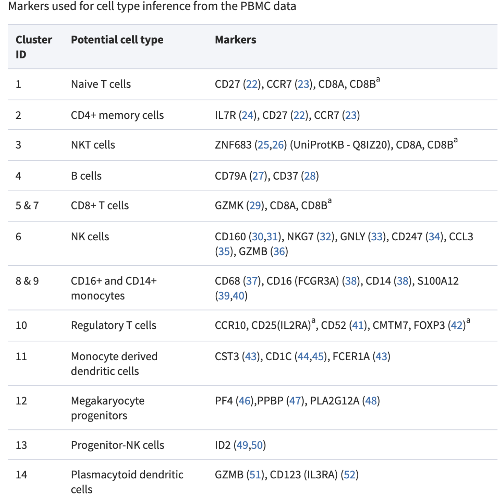
Task: Click the Markers column header
Action: (235, 40)
